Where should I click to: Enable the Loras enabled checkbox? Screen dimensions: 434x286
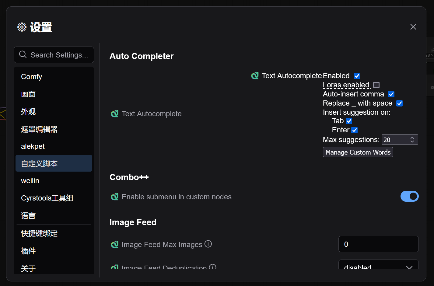376,85
